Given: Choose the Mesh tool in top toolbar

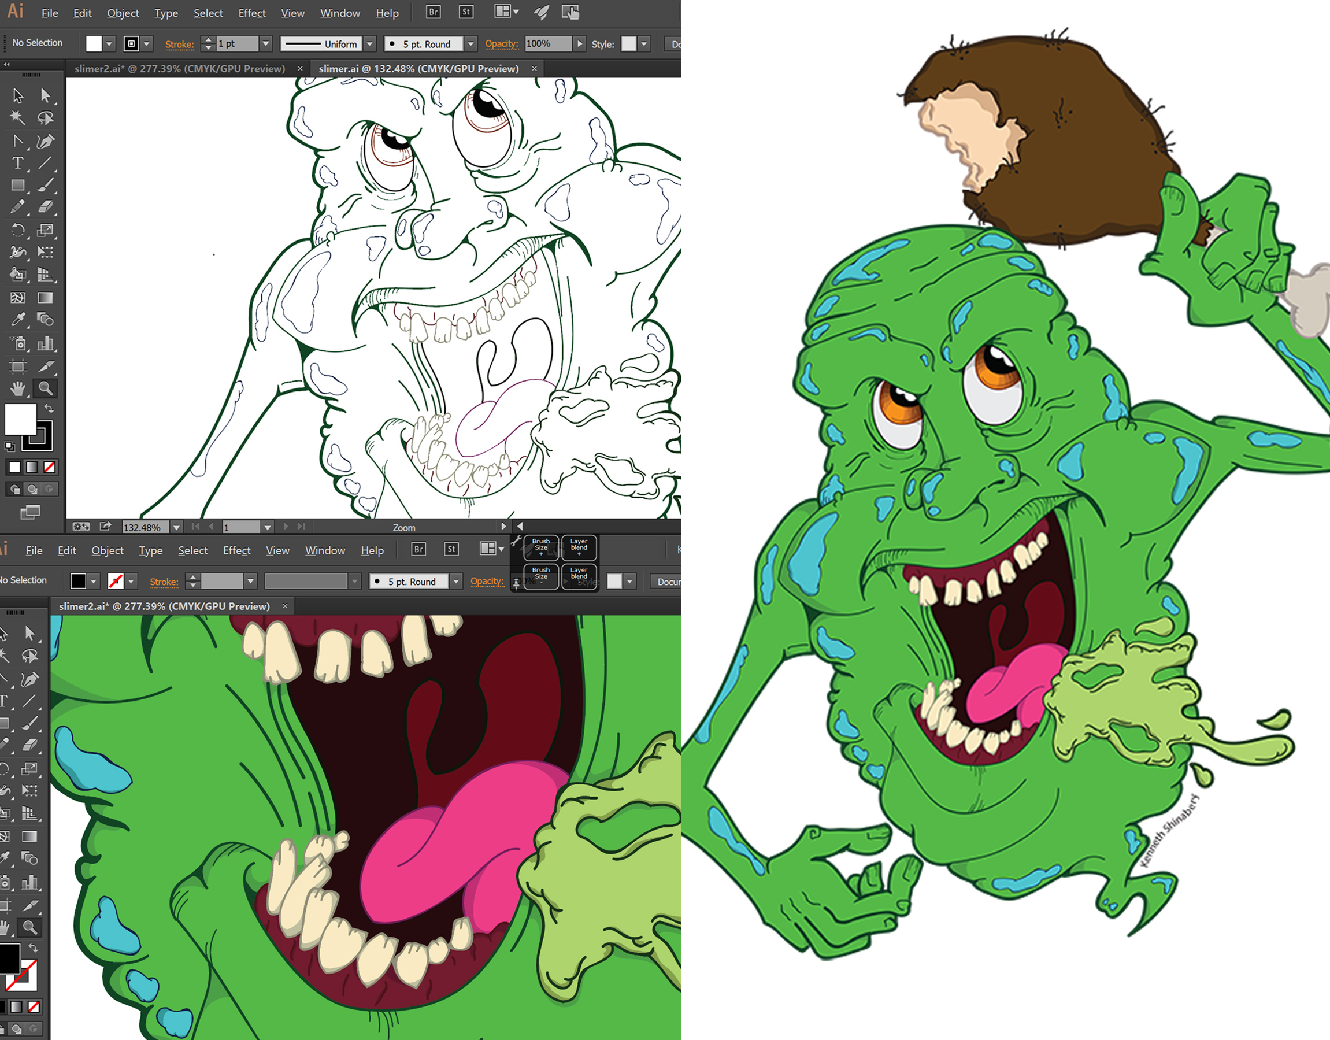Looking at the screenshot, I should [x=18, y=297].
